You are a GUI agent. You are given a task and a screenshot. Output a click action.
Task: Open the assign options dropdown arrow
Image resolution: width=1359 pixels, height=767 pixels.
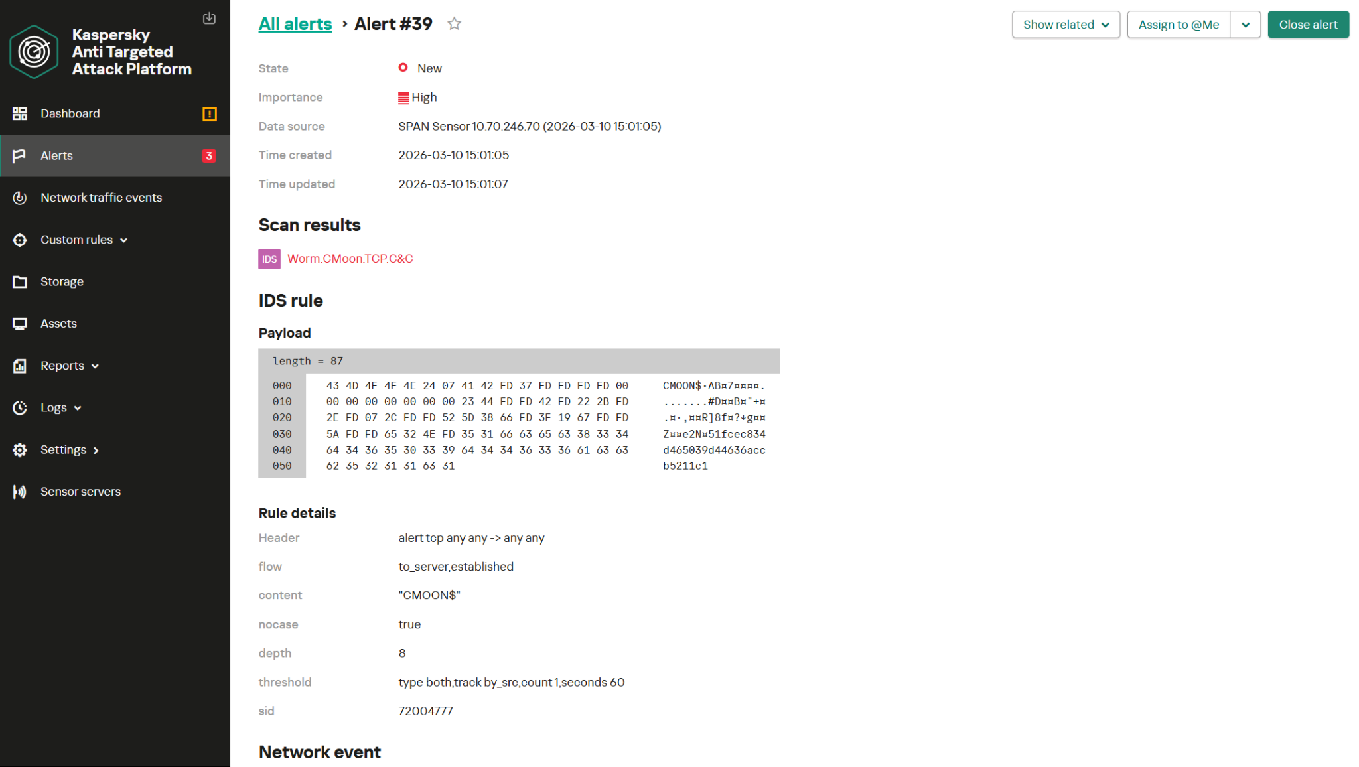coord(1245,25)
